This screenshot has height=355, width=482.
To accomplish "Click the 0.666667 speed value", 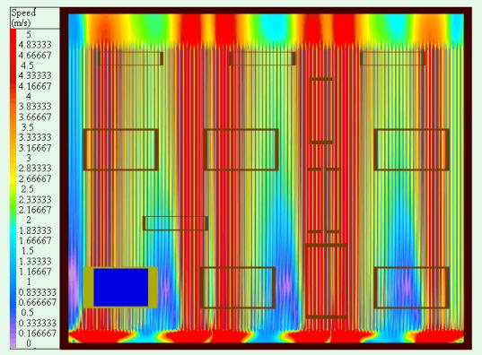I will (38, 302).
